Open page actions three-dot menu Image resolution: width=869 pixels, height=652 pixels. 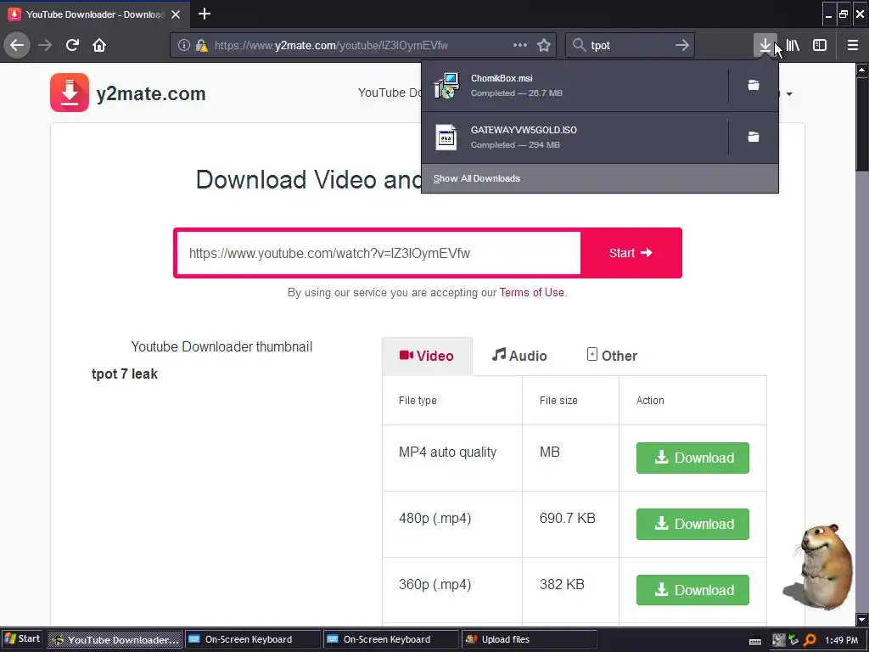tap(520, 45)
